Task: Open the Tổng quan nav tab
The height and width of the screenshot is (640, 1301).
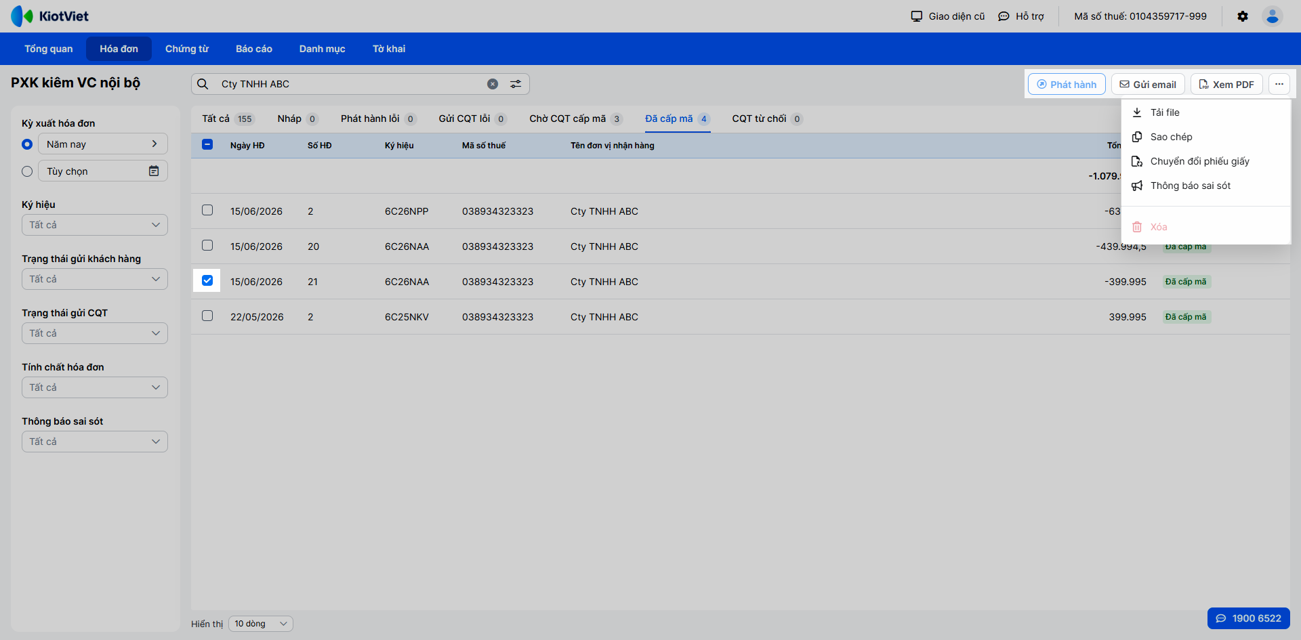Action: coord(49,49)
